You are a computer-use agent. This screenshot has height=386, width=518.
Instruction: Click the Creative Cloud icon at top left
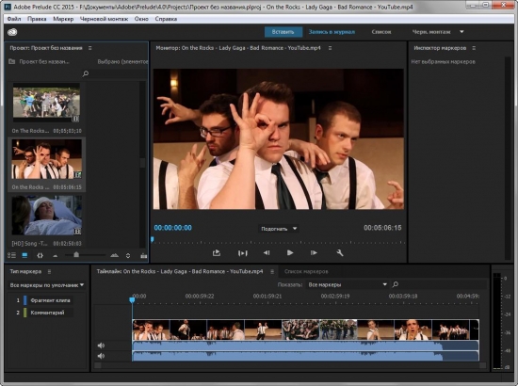pos(12,32)
